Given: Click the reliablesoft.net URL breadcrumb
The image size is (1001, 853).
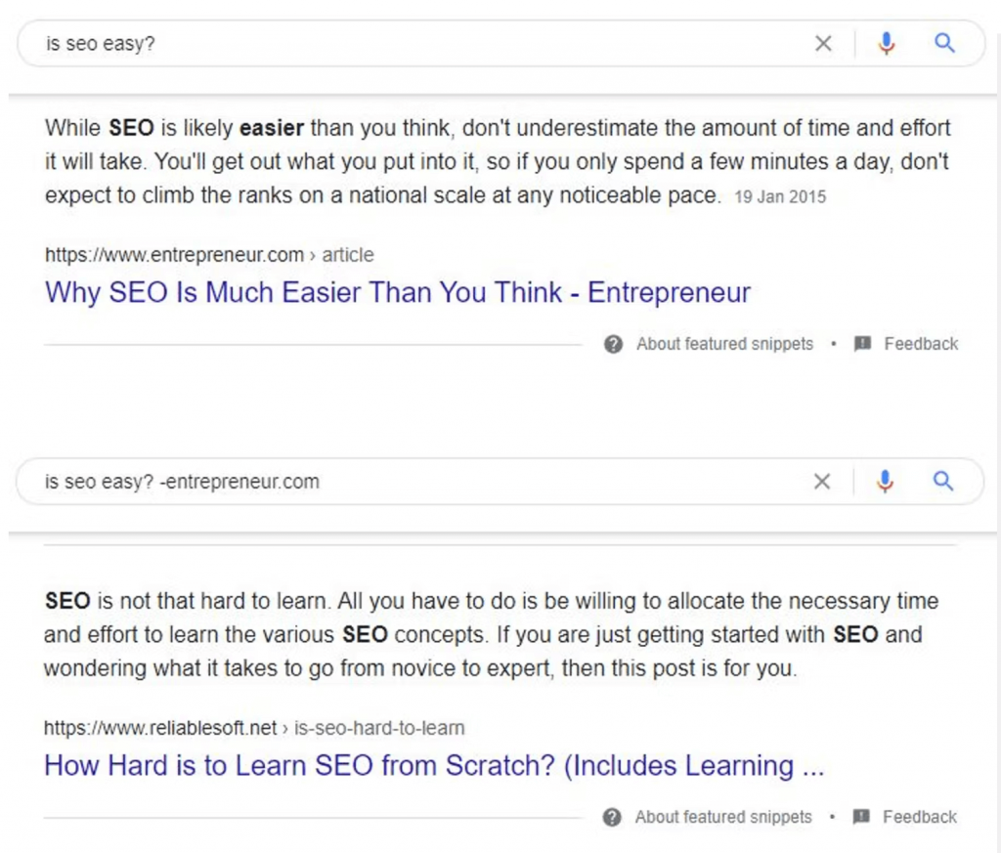Looking at the screenshot, I should point(254,727).
